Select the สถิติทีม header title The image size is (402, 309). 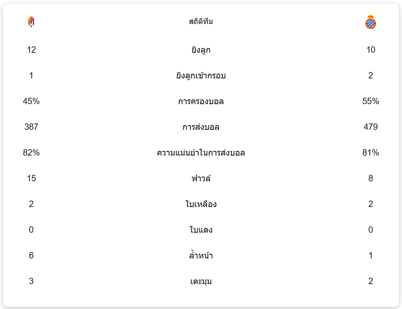point(201,21)
